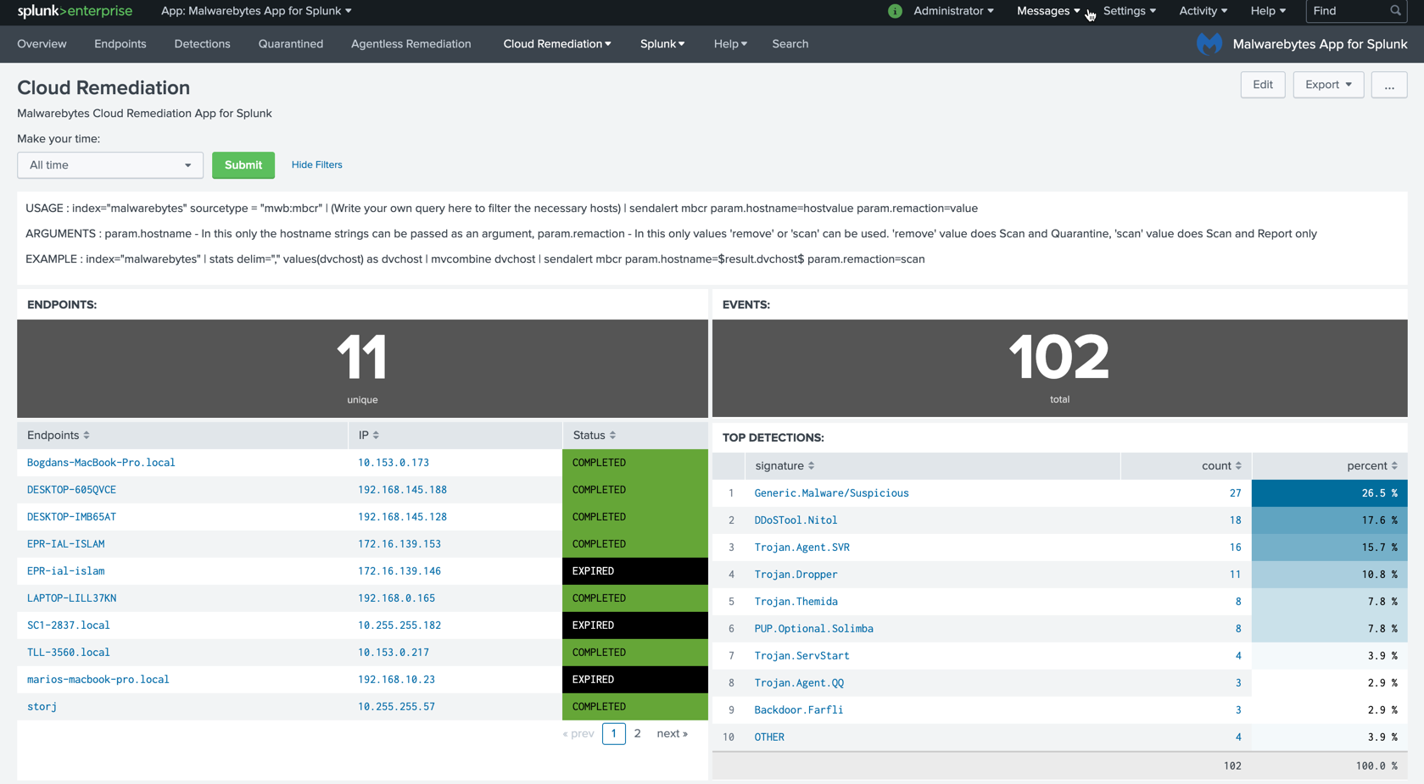The image size is (1424, 784).
Task: Open the Administrator menu
Action: coord(953,11)
